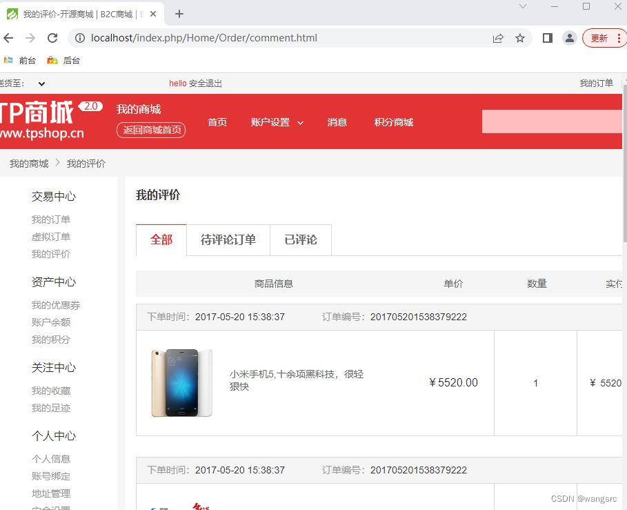Click the share icon in the address bar

pyautogui.click(x=498, y=39)
